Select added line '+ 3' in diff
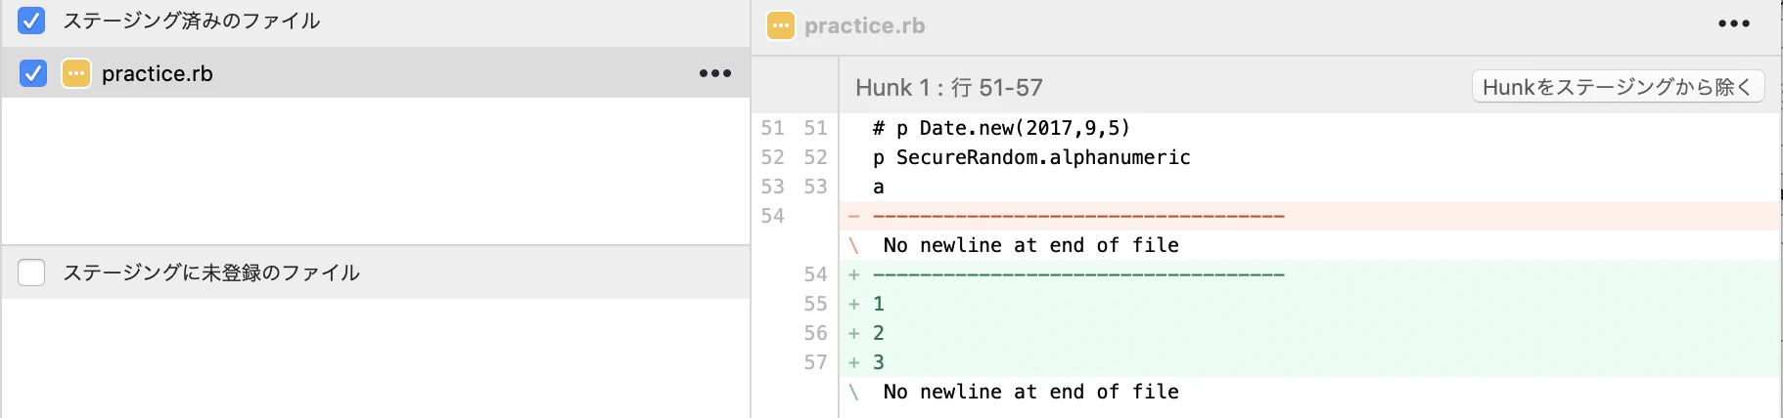Viewport: 1783px width, 418px height. [1309, 362]
